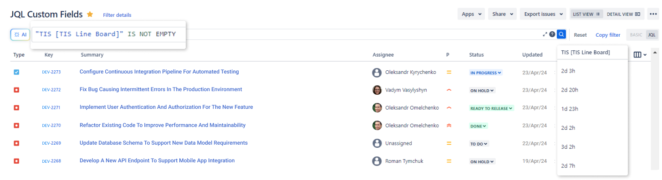Sort by the Updated column header
This screenshot has height=180, width=662.
click(532, 55)
